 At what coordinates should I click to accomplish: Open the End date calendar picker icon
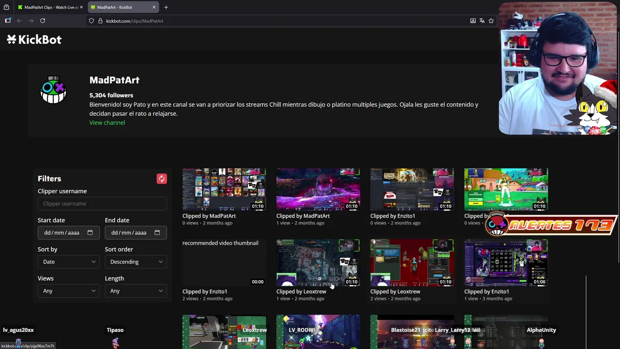tap(157, 233)
